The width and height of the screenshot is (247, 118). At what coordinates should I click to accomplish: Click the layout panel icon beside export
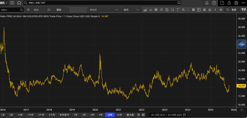[x=204, y=10]
